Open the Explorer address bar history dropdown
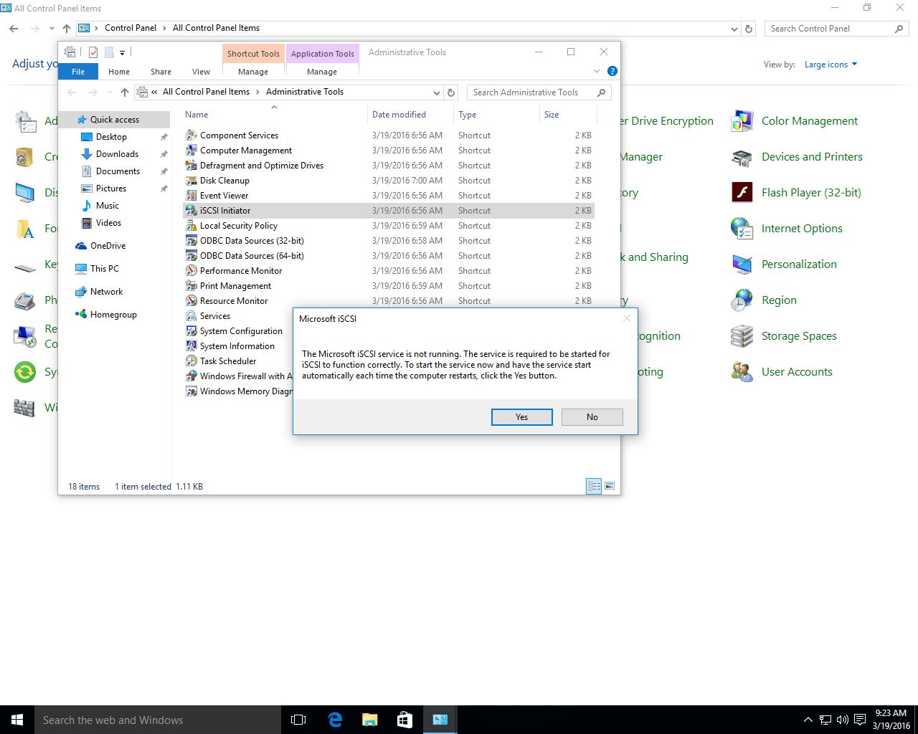 436,92
